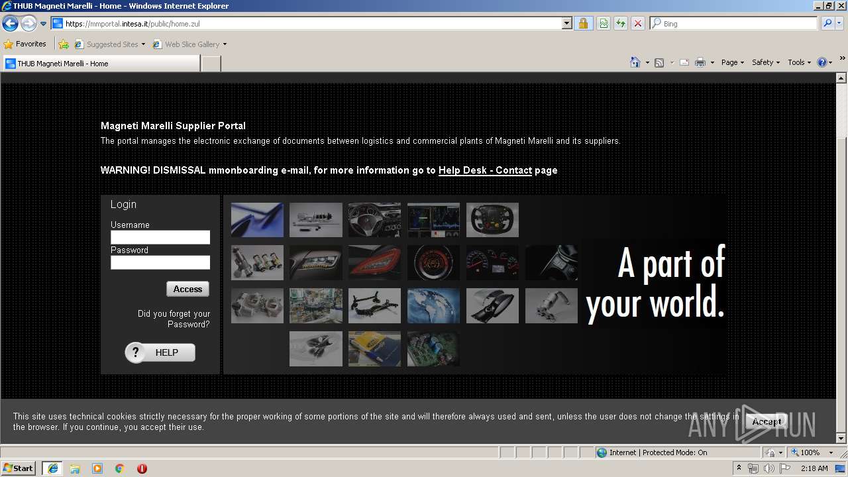Click the Feeds RSS icon

(659, 62)
